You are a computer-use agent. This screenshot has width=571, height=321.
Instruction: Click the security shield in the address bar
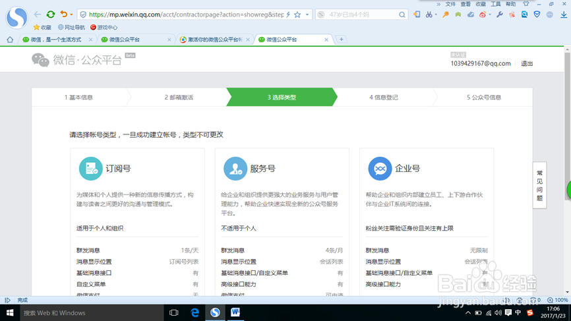83,15
